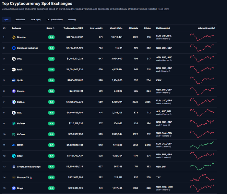This screenshot has height=194, width=227.
Task: Click info icon next to KuCoin's +45 more
Action: pos(171,136)
